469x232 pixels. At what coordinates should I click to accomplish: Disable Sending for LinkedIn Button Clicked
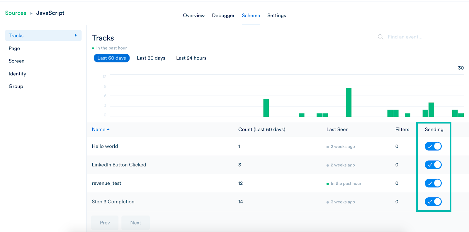[x=433, y=165]
